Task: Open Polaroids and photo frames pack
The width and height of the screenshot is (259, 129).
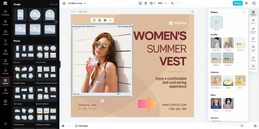Action: tap(47, 73)
